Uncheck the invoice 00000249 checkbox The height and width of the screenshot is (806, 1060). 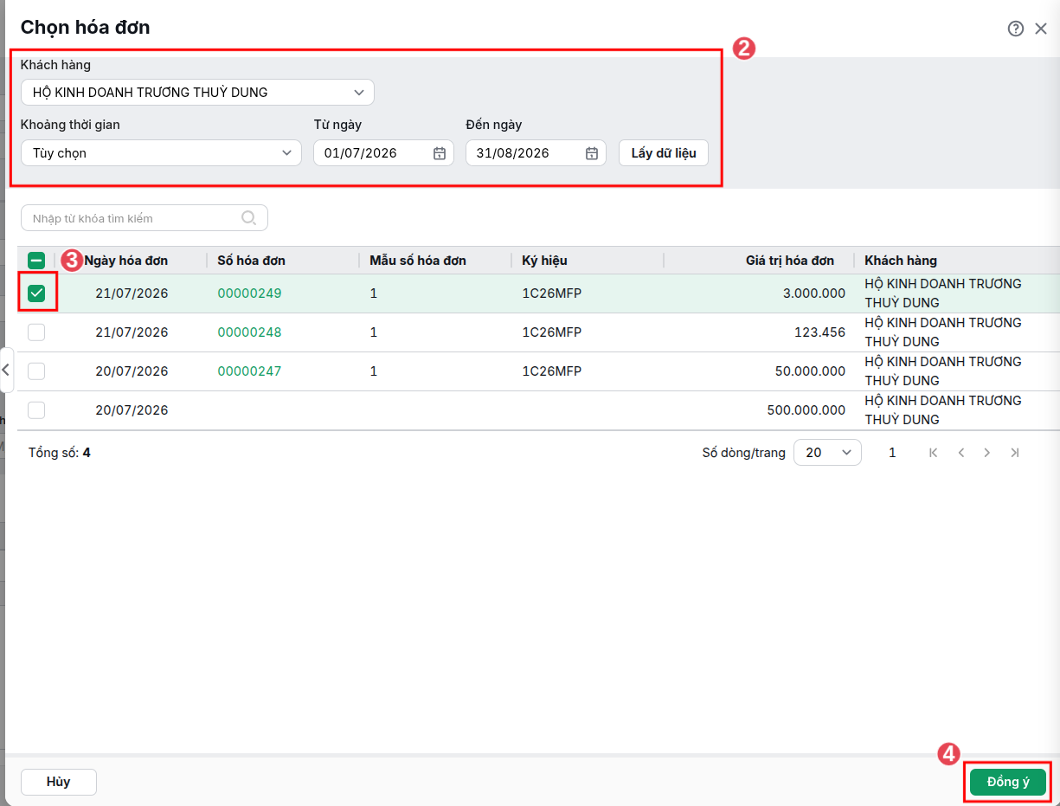click(36, 293)
